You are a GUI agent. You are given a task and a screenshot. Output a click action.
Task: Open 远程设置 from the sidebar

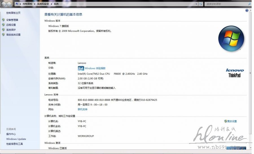pyautogui.click(x=11, y=25)
